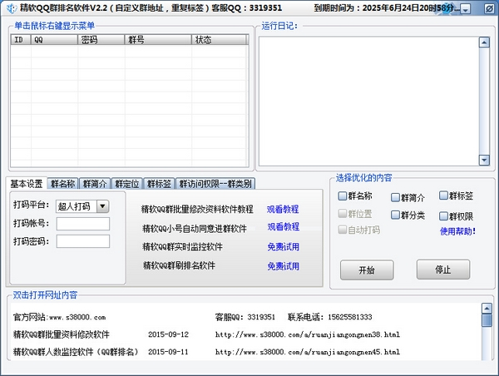
Task: Click the app logo icon in title bar
Action: tap(12, 8)
